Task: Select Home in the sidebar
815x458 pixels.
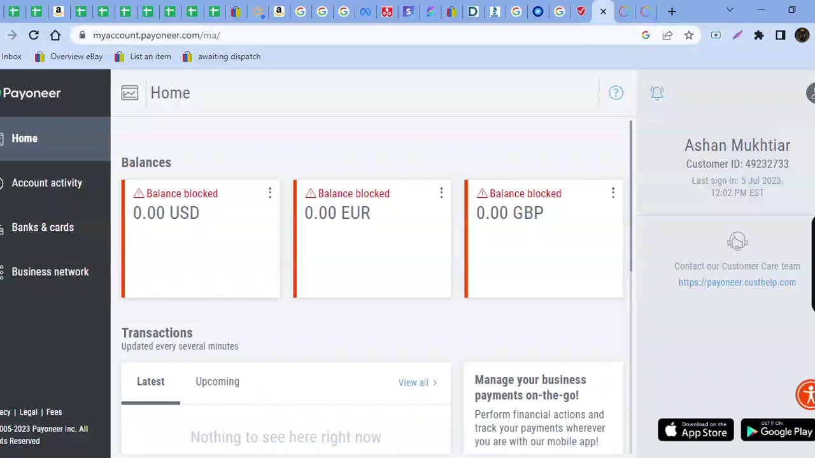Action: tap(55, 139)
